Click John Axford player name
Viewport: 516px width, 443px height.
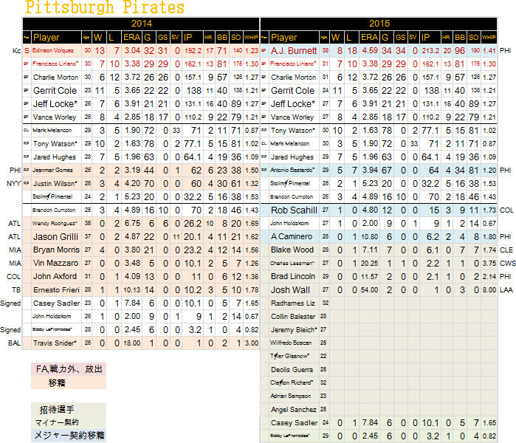(55, 276)
